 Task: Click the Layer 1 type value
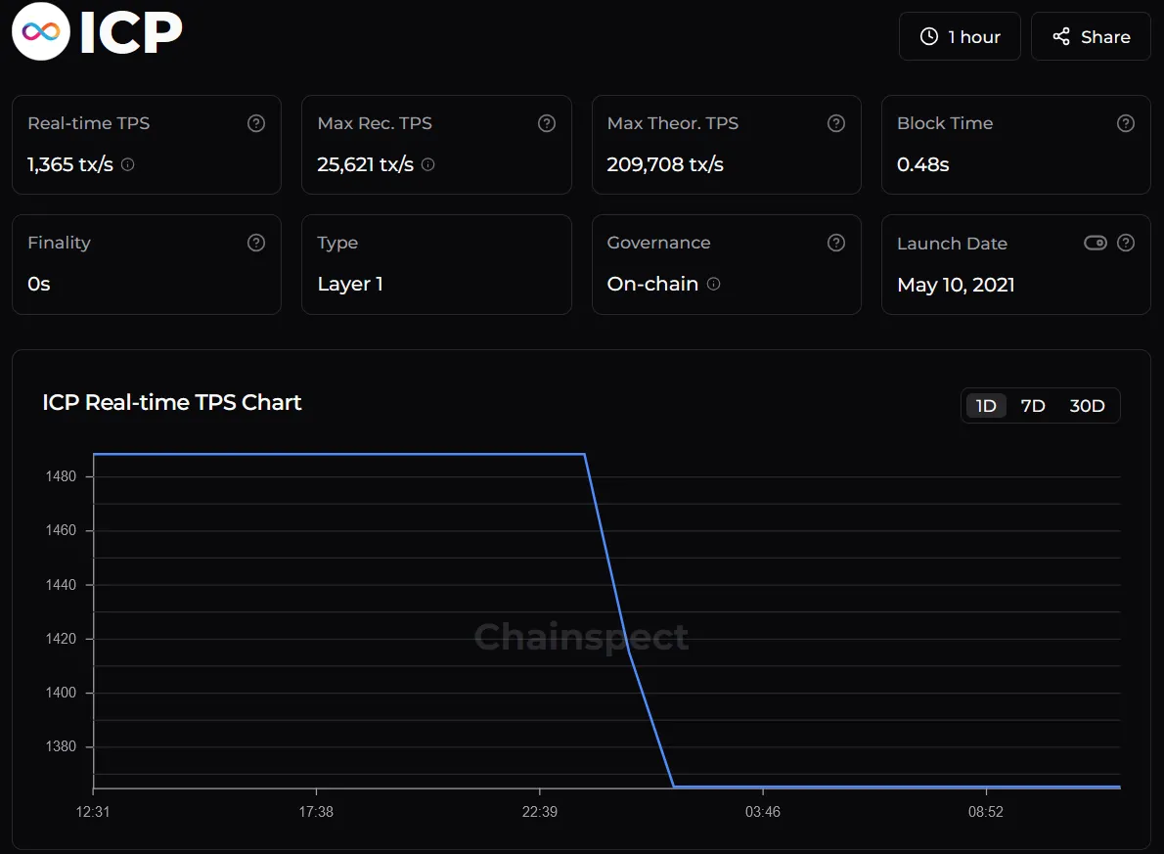click(349, 284)
